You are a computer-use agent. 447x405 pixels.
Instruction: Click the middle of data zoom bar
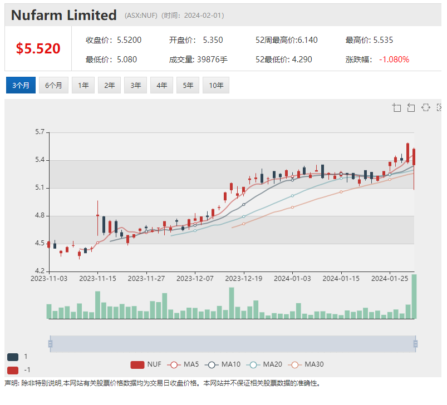pyautogui.click(x=233, y=344)
